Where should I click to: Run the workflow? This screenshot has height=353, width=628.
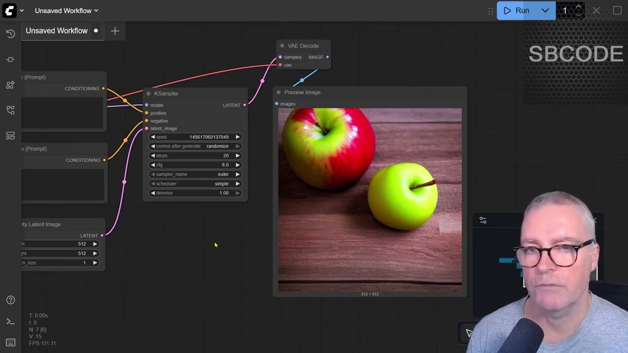tap(517, 10)
